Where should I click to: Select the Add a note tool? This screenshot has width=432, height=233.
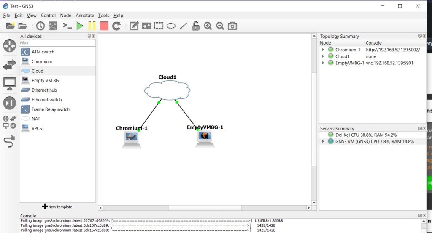(134, 26)
